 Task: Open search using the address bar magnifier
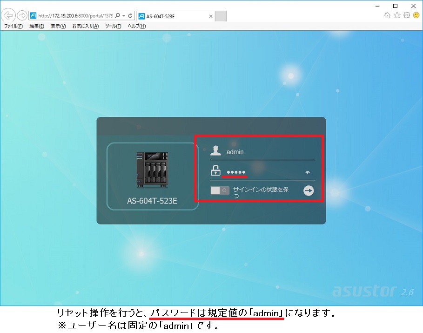click(117, 16)
